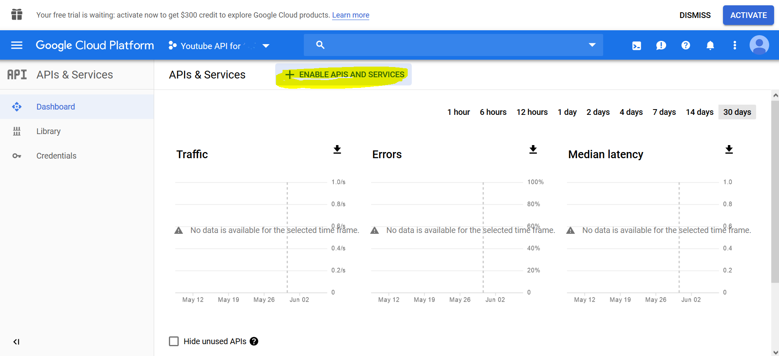Open the notifications bell
The width and height of the screenshot is (779, 356).
[710, 45]
